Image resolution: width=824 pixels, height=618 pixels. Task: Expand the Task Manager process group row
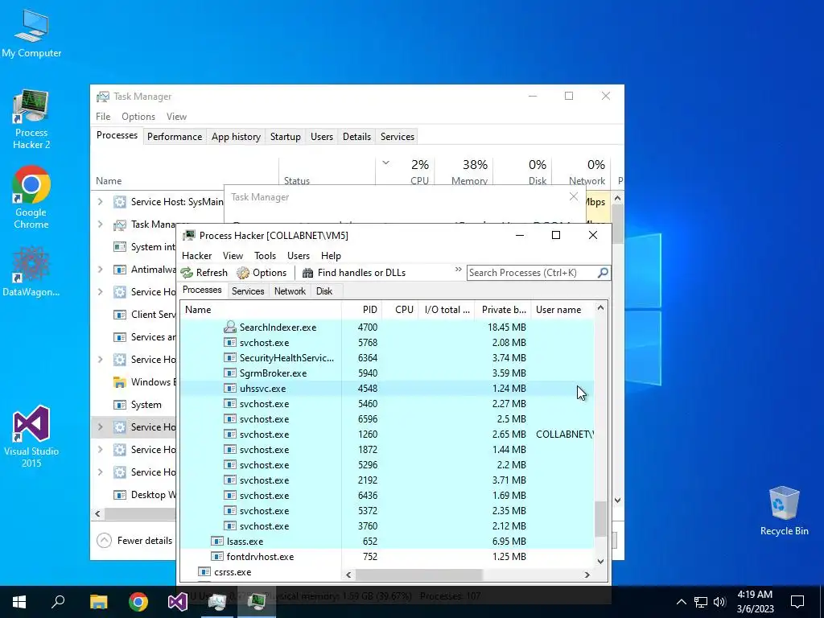pyautogui.click(x=101, y=225)
